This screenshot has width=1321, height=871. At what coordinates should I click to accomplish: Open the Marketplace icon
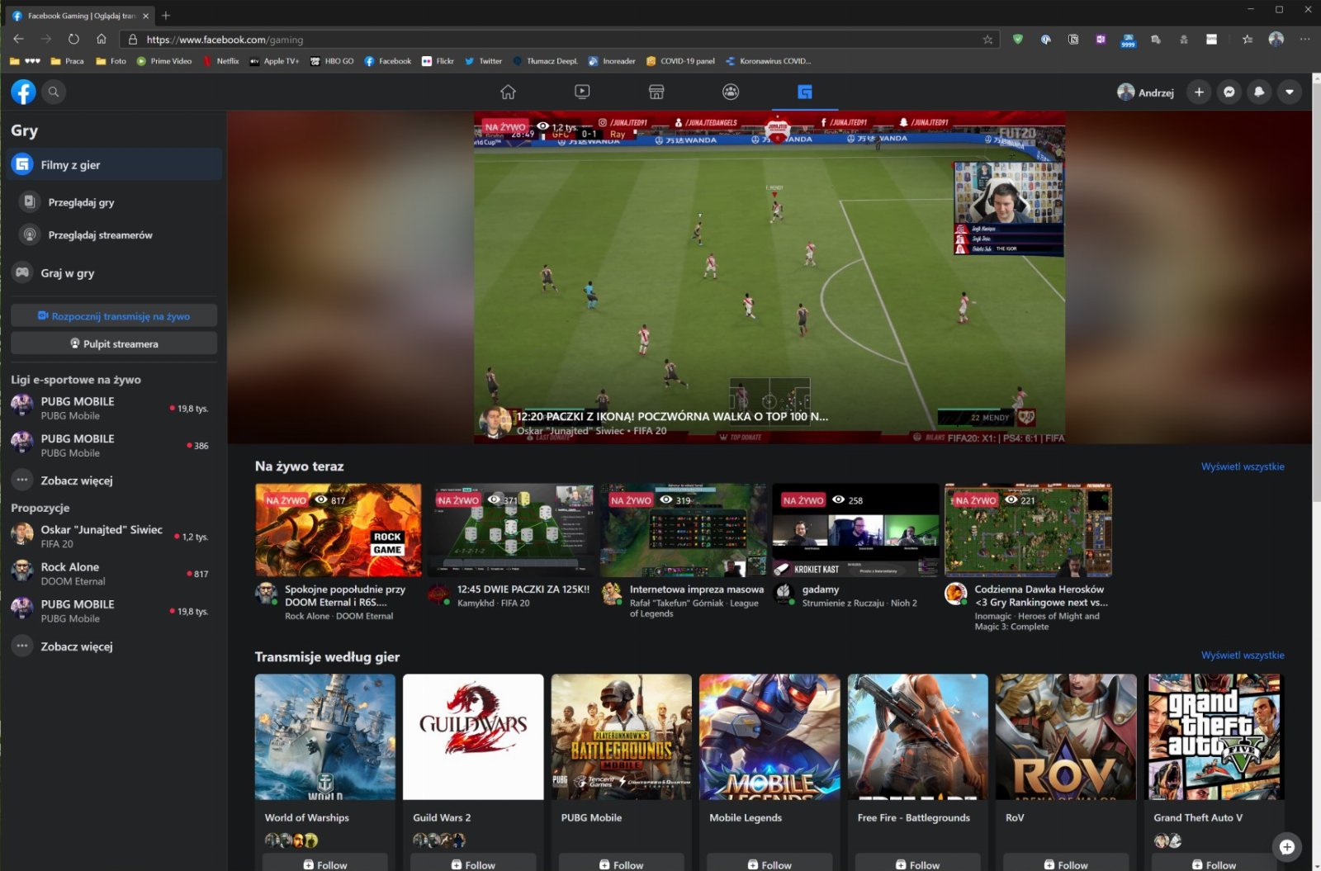click(656, 92)
